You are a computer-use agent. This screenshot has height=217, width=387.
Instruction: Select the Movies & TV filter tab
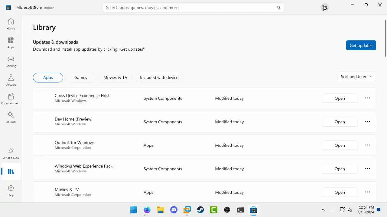tap(115, 77)
